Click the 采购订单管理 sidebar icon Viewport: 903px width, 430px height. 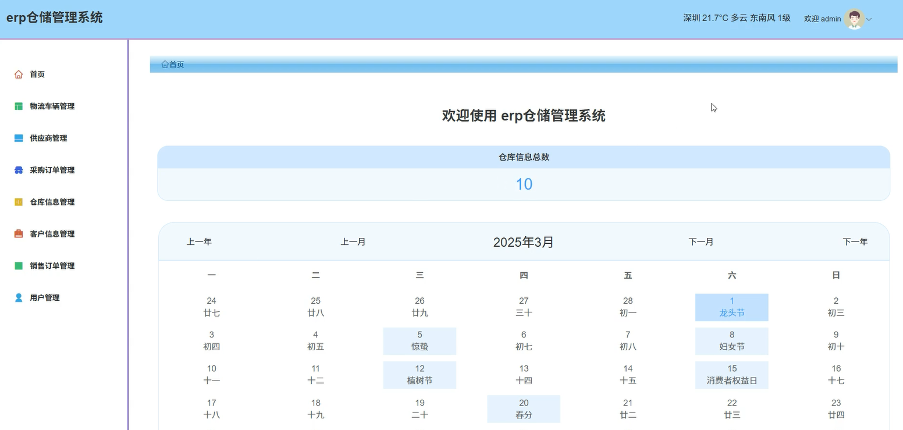[17, 170]
